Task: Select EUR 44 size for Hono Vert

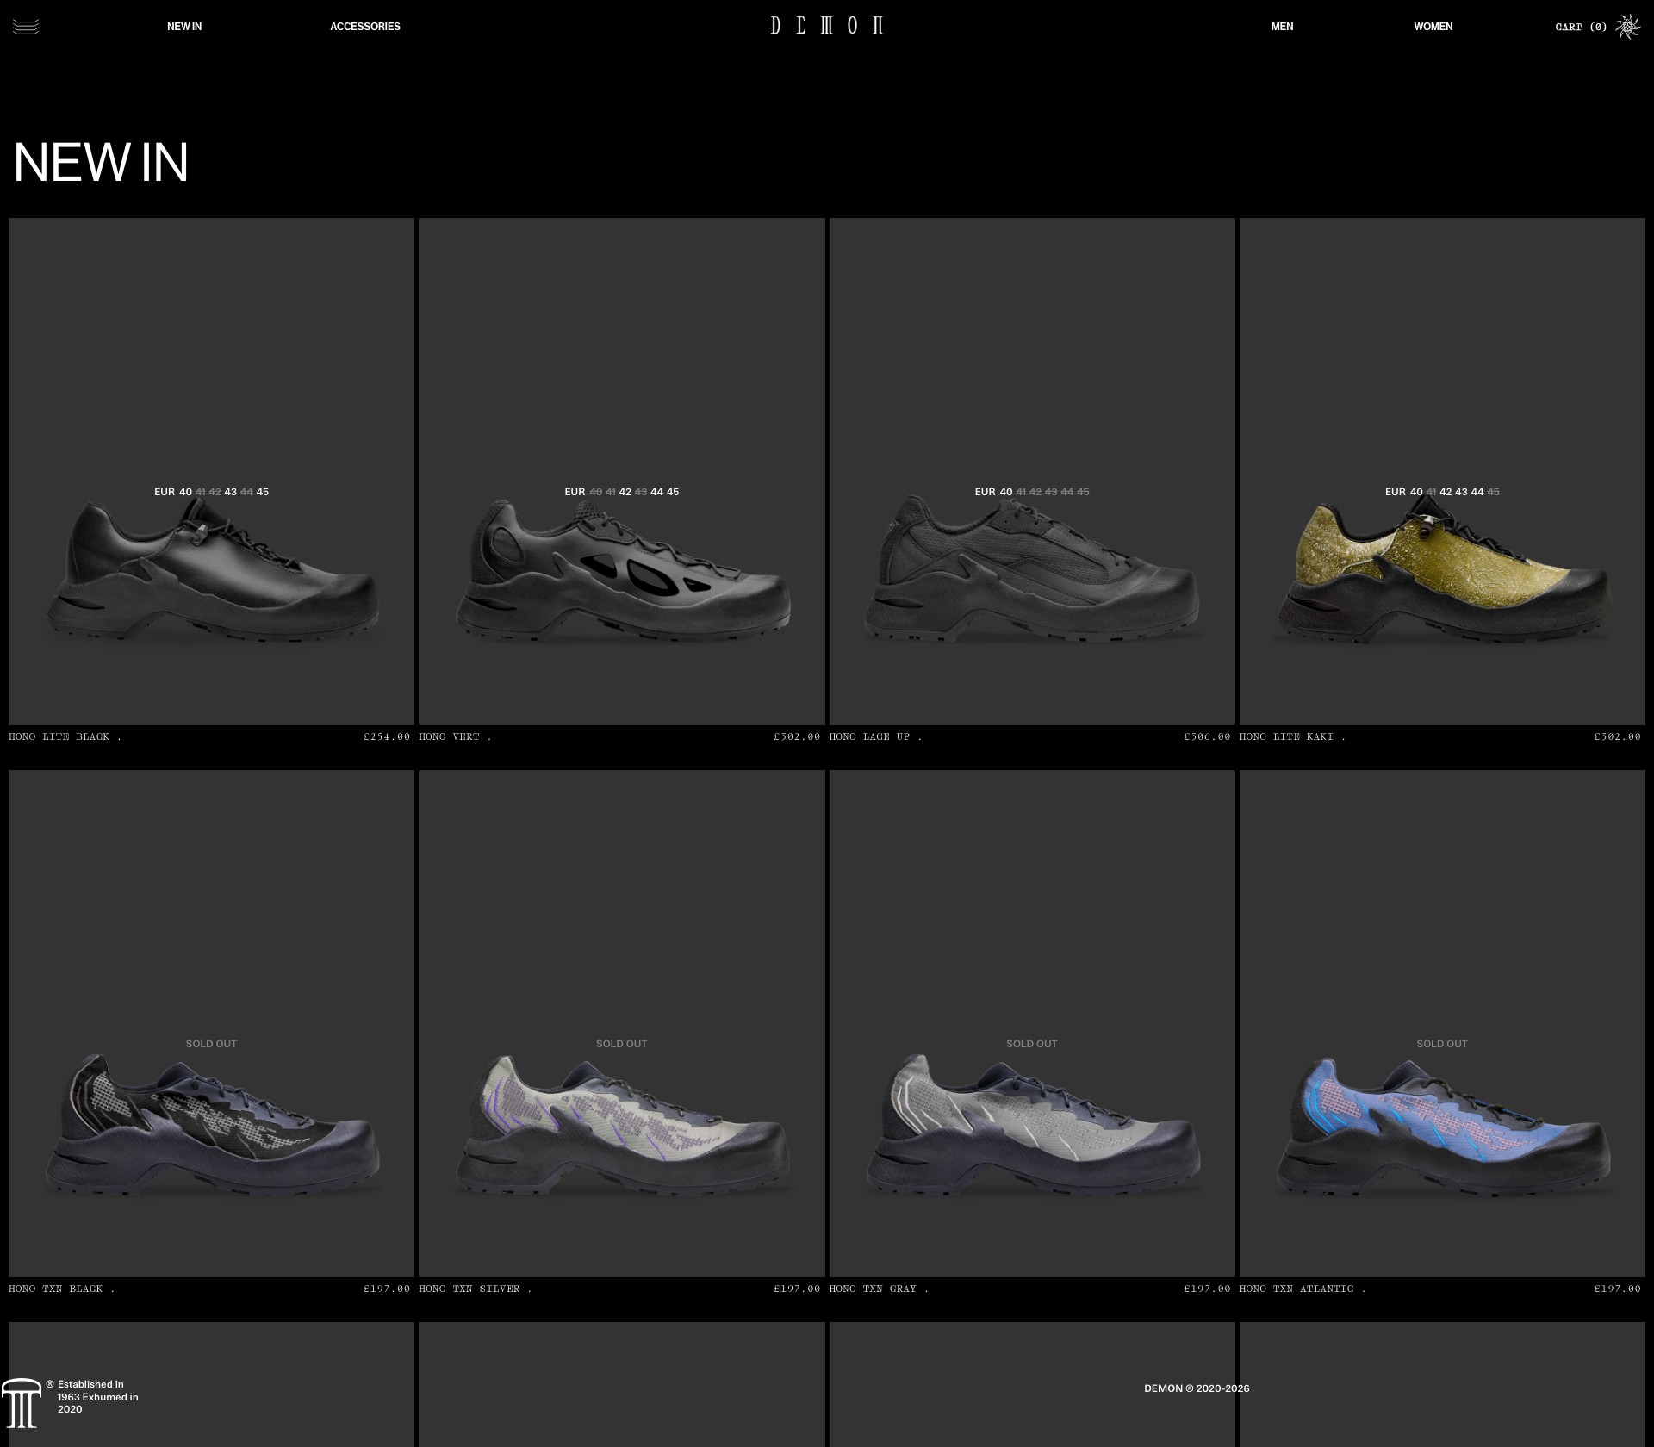Action: click(x=657, y=492)
